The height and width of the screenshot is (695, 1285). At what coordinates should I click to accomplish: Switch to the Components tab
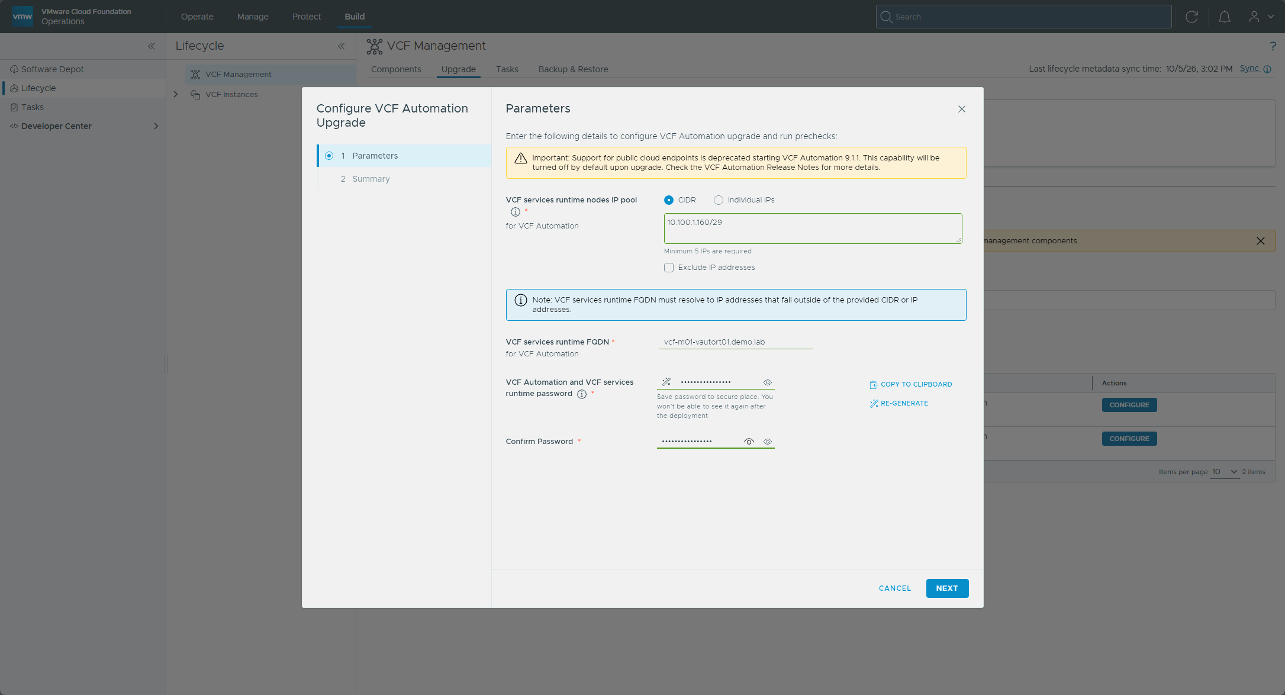pyautogui.click(x=396, y=69)
